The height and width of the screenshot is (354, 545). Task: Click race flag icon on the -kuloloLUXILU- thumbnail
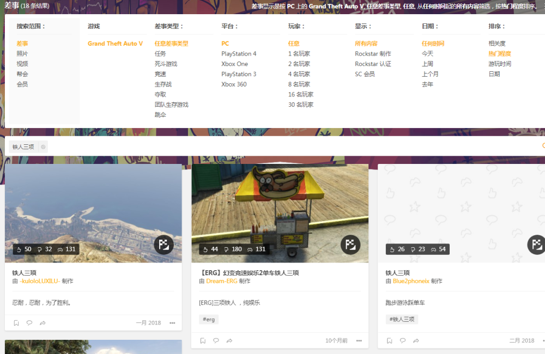point(163,245)
